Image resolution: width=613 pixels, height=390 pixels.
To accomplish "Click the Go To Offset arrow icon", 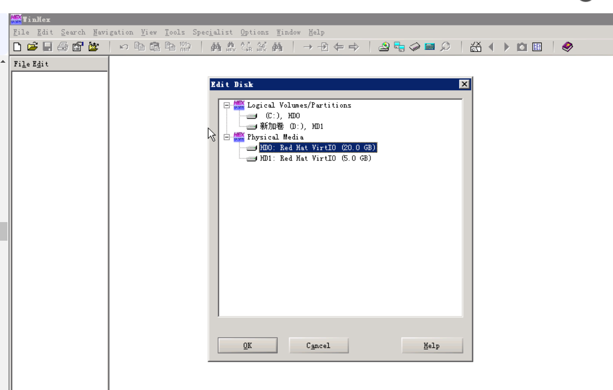I will click(308, 47).
